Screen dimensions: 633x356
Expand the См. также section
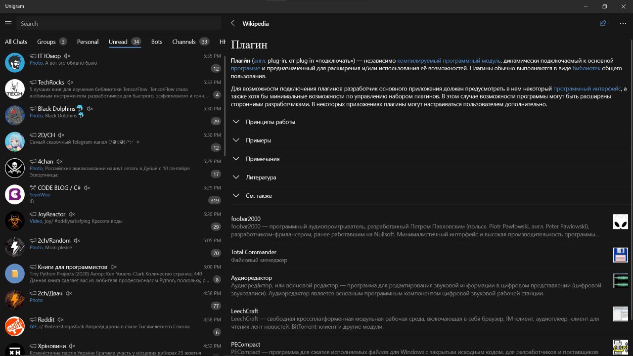coord(429,196)
